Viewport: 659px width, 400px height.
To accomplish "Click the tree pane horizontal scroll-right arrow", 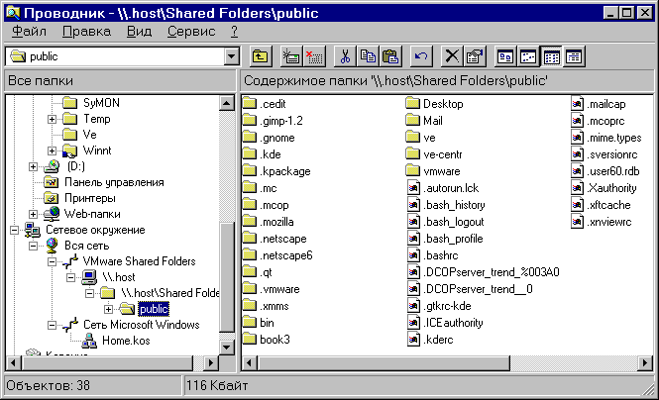I will [x=211, y=363].
